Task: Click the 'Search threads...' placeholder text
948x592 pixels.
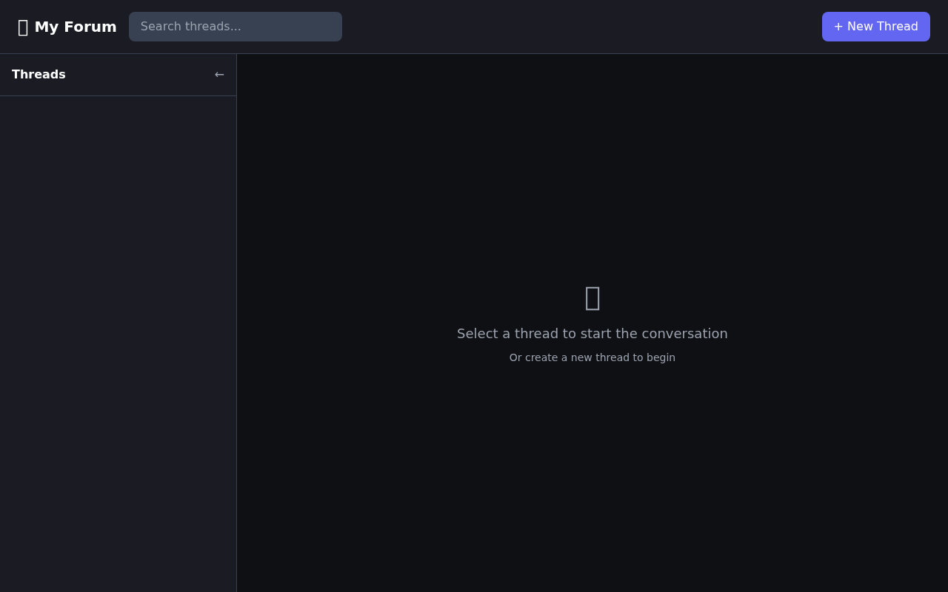Action: pyautogui.click(x=191, y=27)
